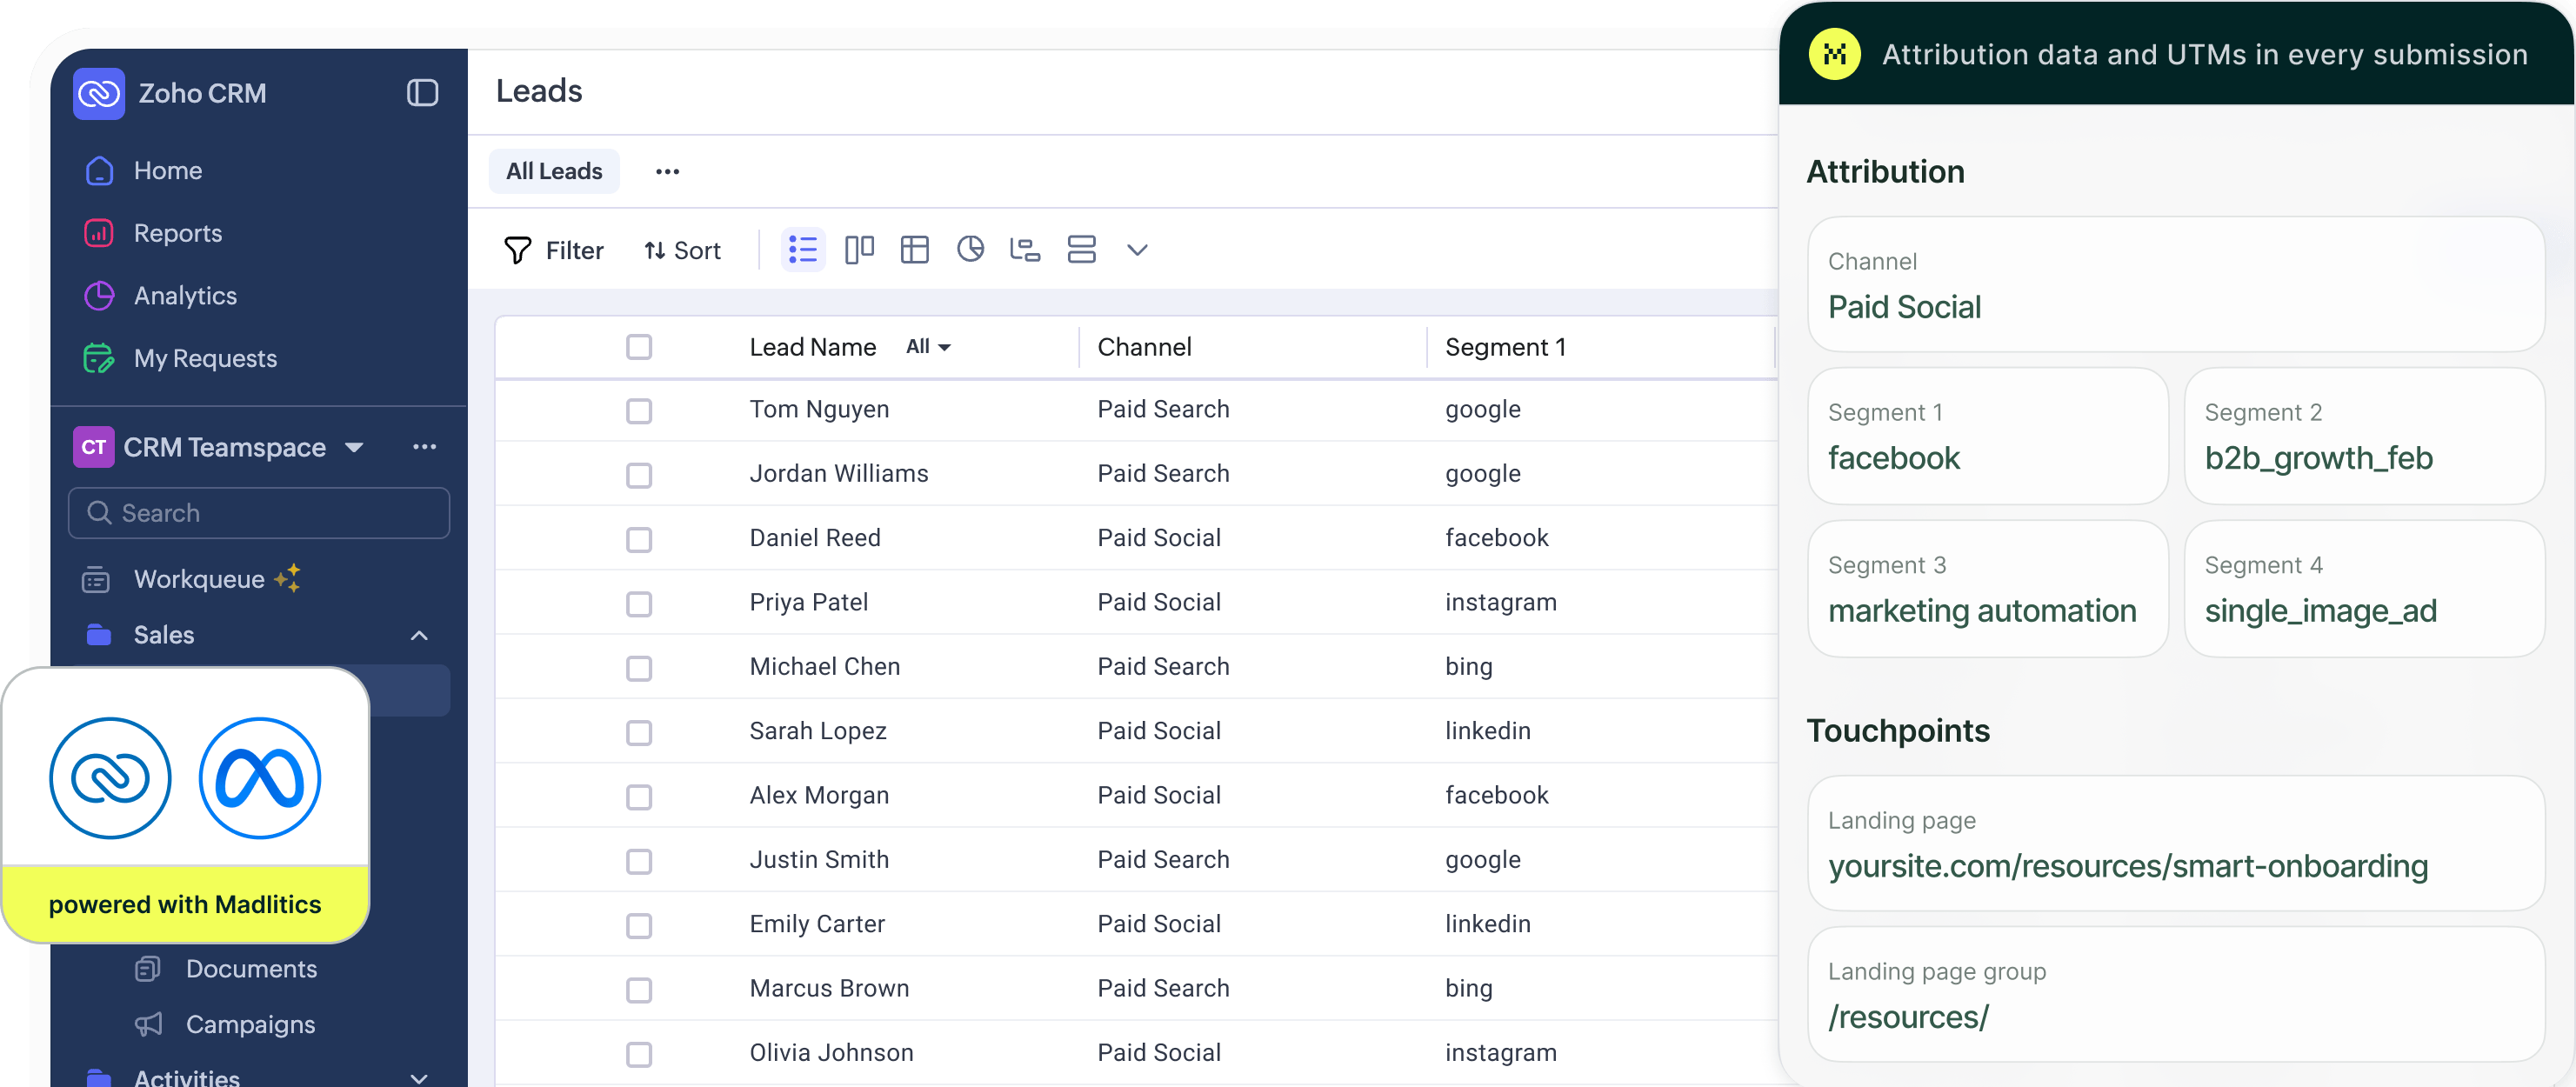Open Home in the sidebar

(168, 171)
